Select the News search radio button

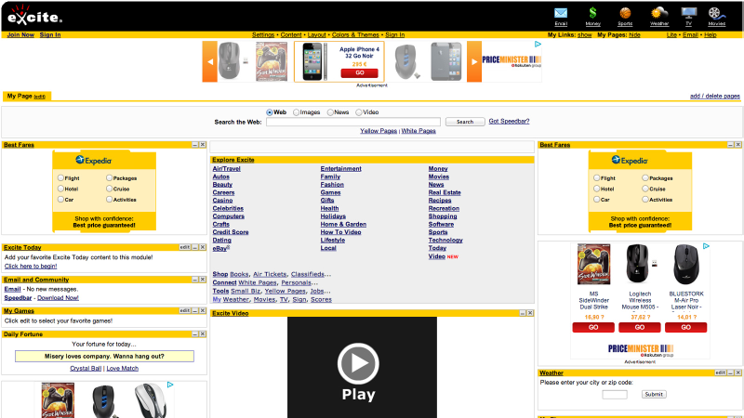pos(330,112)
